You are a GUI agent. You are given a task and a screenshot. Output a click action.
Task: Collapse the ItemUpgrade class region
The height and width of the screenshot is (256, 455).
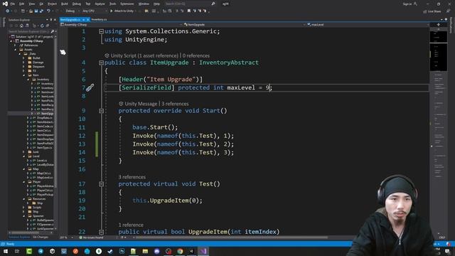101,63
